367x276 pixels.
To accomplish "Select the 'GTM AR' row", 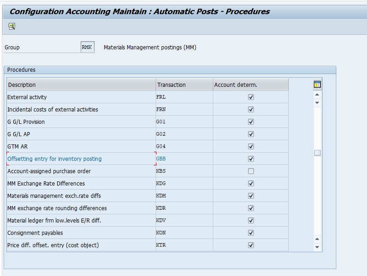I will pos(81,147).
